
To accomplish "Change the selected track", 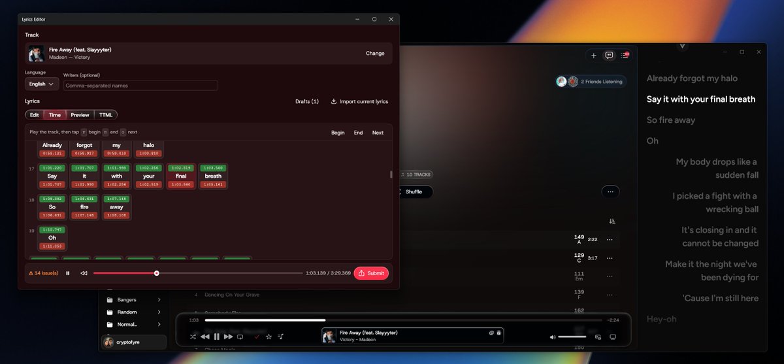I will [x=375, y=54].
